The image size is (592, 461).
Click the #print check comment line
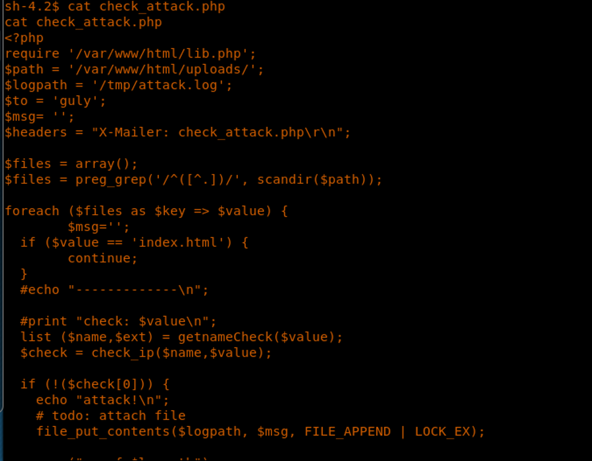(x=118, y=321)
